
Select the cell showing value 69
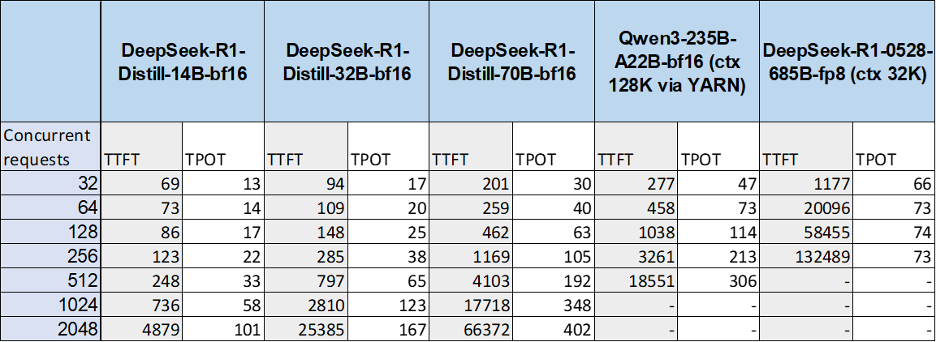[141, 184]
